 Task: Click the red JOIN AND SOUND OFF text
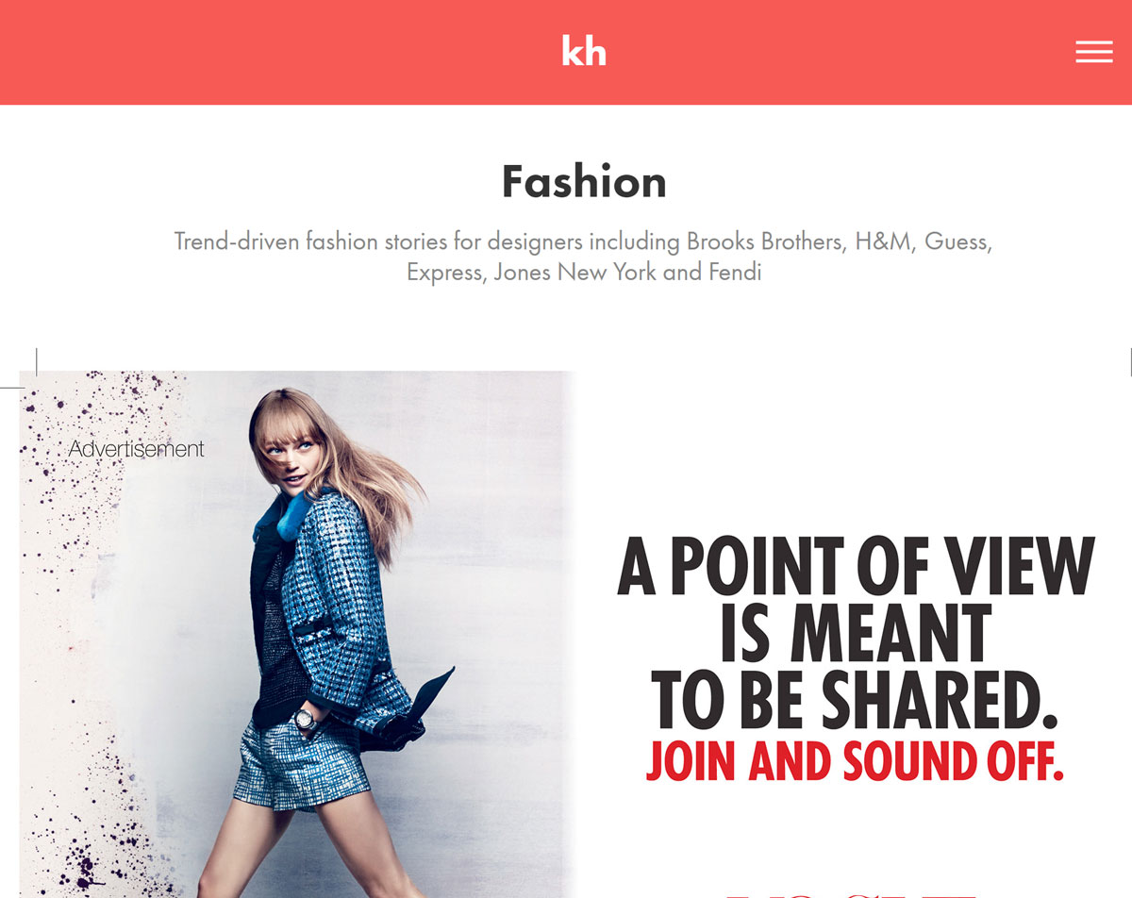(x=855, y=763)
